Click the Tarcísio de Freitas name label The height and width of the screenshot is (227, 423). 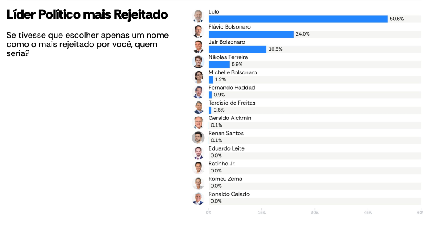point(232,103)
